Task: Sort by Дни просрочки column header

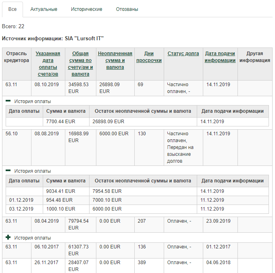Action: (x=149, y=57)
